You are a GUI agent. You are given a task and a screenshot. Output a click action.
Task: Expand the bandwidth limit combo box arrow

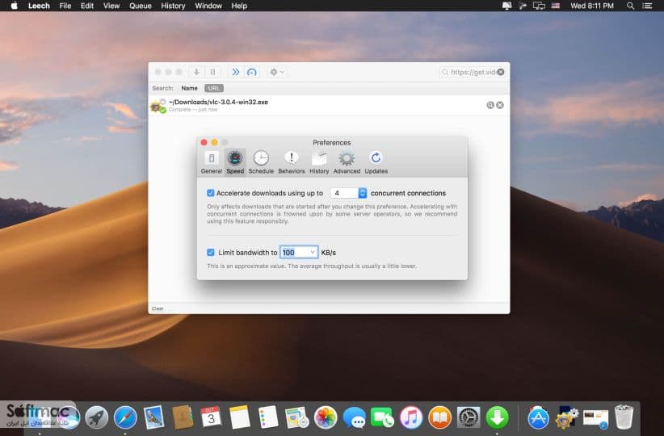[x=313, y=252]
